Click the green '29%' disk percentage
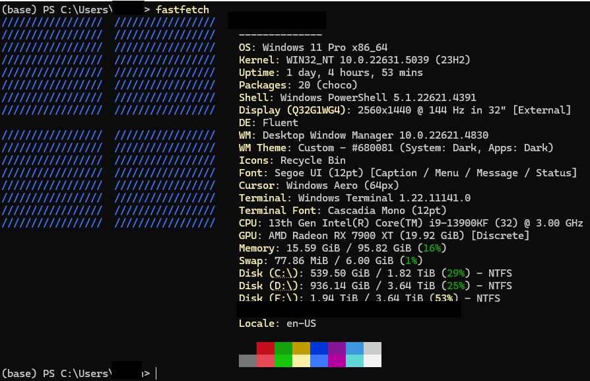This screenshot has height=381, width=590. pyautogui.click(x=455, y=273)
